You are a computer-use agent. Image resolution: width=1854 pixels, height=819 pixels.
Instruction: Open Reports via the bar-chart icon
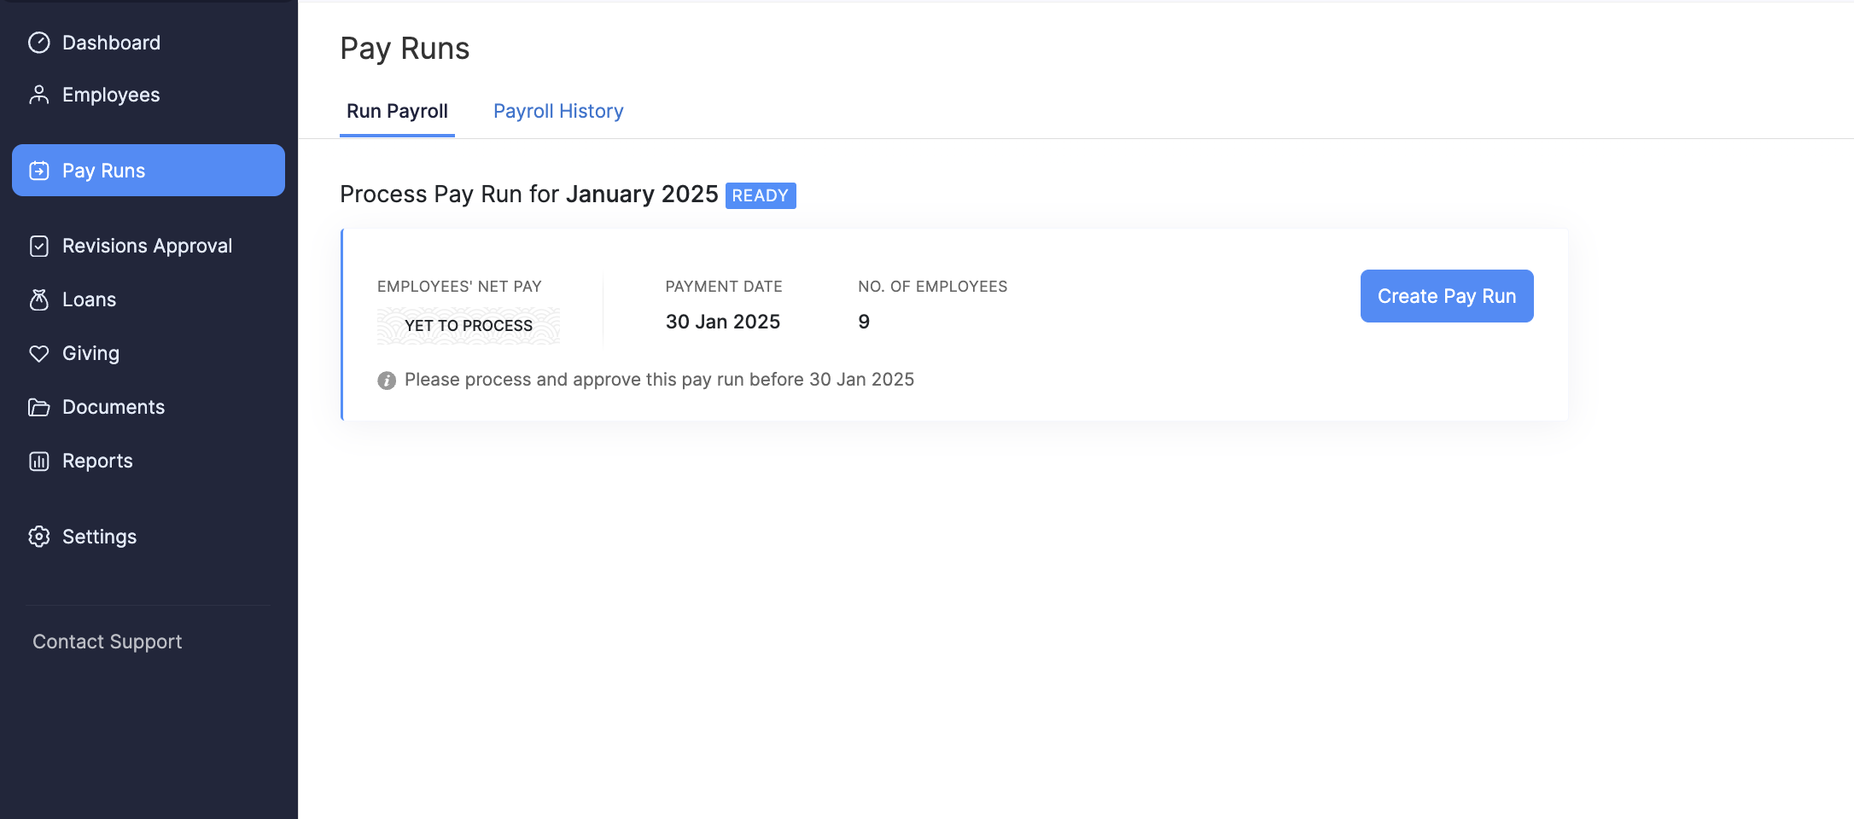(x=39, y=460)
